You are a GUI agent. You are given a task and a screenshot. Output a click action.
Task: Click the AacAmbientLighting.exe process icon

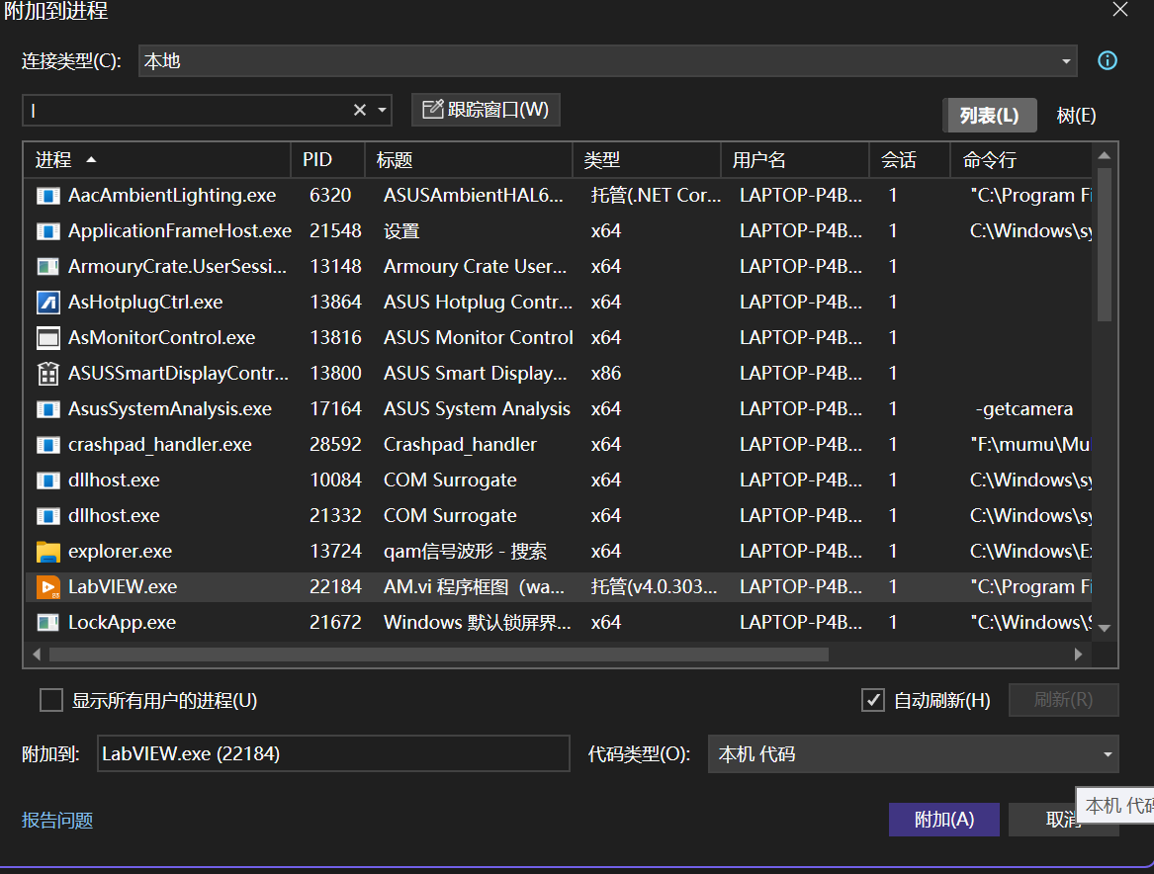point(47,196)
